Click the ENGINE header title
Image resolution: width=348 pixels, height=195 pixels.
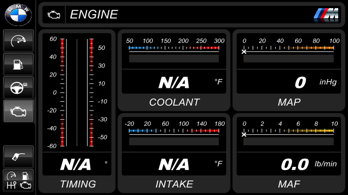94,15
